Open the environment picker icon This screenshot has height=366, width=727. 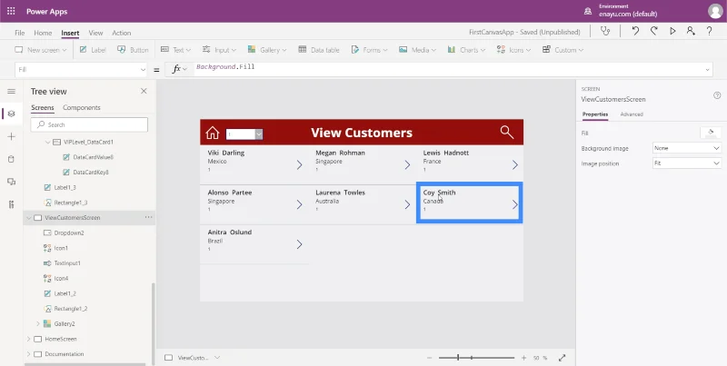point(588,11)
